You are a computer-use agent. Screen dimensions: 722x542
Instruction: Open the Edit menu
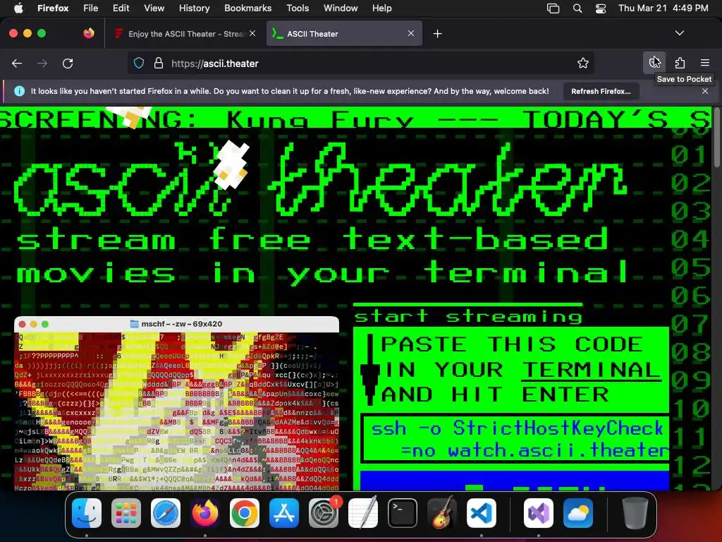[x=121, y=8]
